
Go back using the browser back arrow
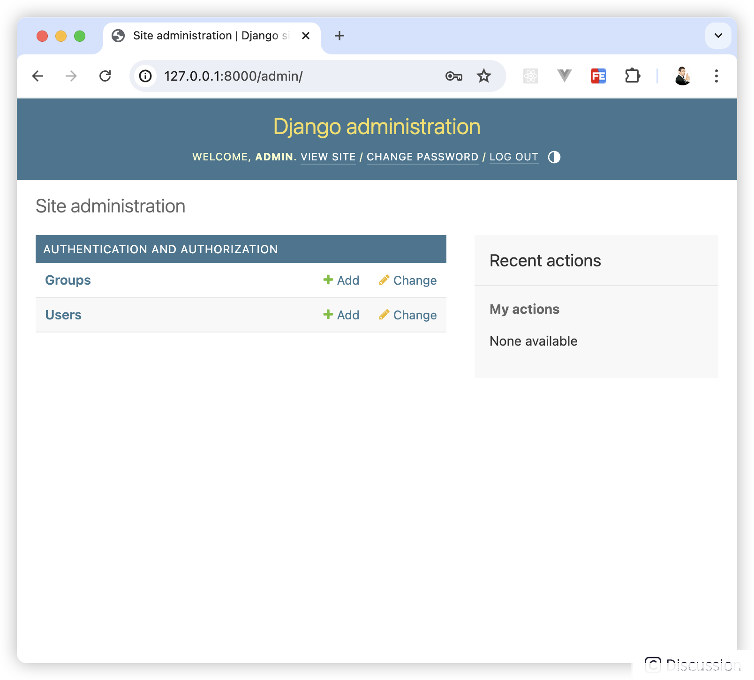pyautogui.click(x=38, y=76)
